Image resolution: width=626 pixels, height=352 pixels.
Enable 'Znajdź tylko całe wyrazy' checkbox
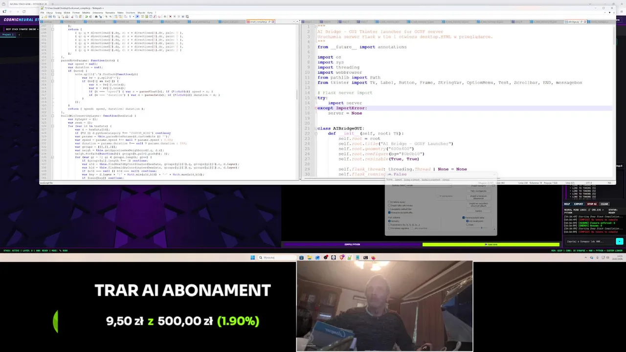(389, 205)
